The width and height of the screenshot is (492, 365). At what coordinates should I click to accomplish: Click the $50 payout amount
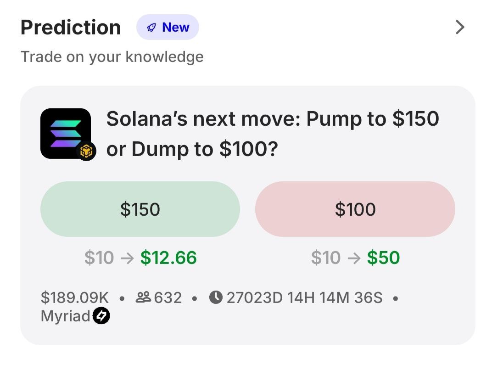[383, 258]
